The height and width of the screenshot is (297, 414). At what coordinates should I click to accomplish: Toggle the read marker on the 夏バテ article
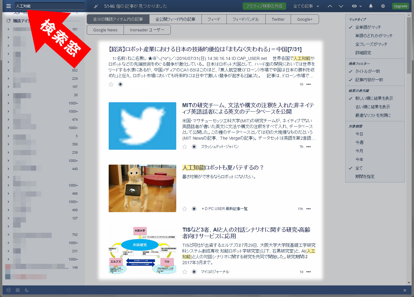click(194, 209)
